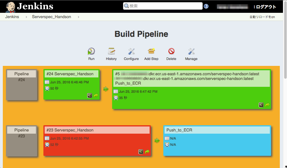The image size is (287, 168).
Task: Click clock icon beside 52 秒
Action: [47, 145]
